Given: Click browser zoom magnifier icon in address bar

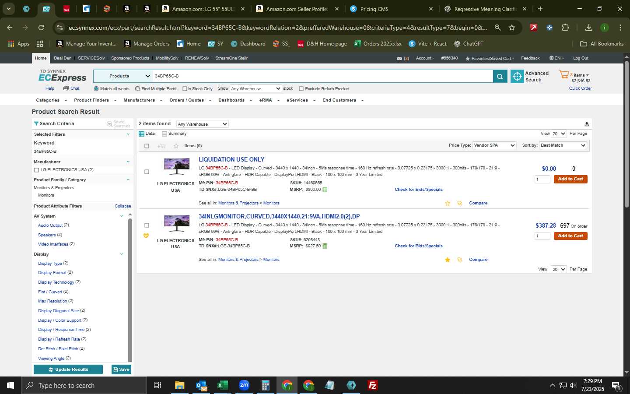Looking at the screenshot, I should [497, 28].
